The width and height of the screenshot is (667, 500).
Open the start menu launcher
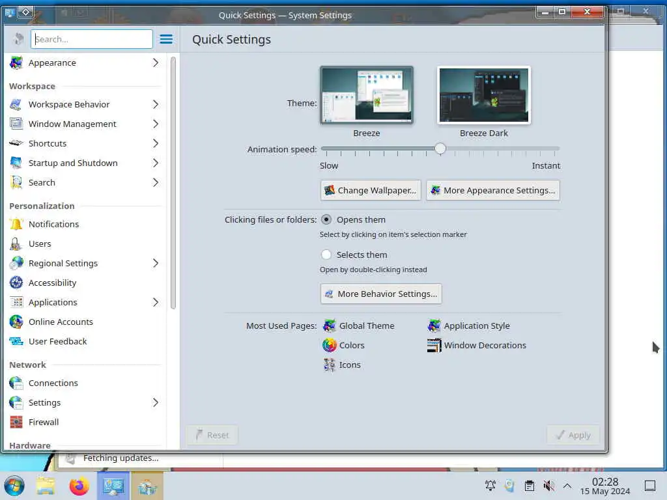point(14,486)
